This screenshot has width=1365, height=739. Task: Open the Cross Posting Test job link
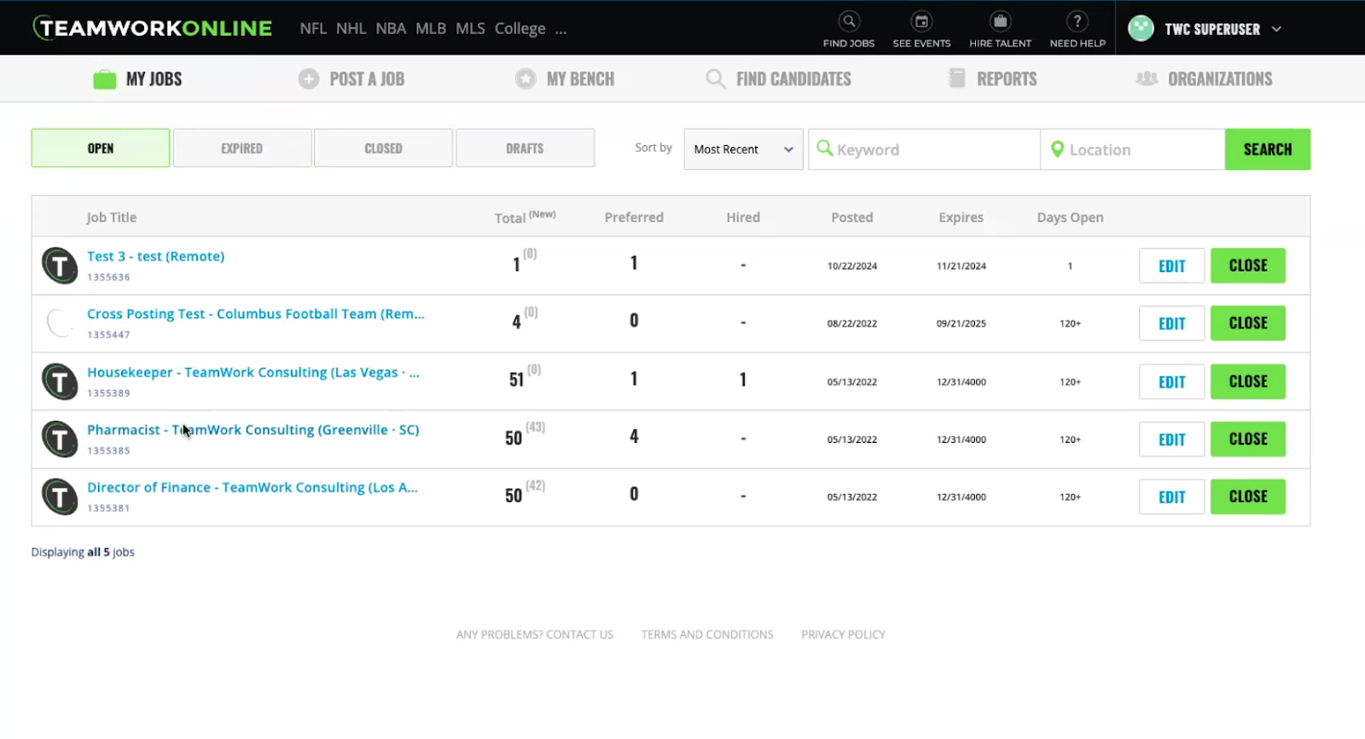pos(256,314)
